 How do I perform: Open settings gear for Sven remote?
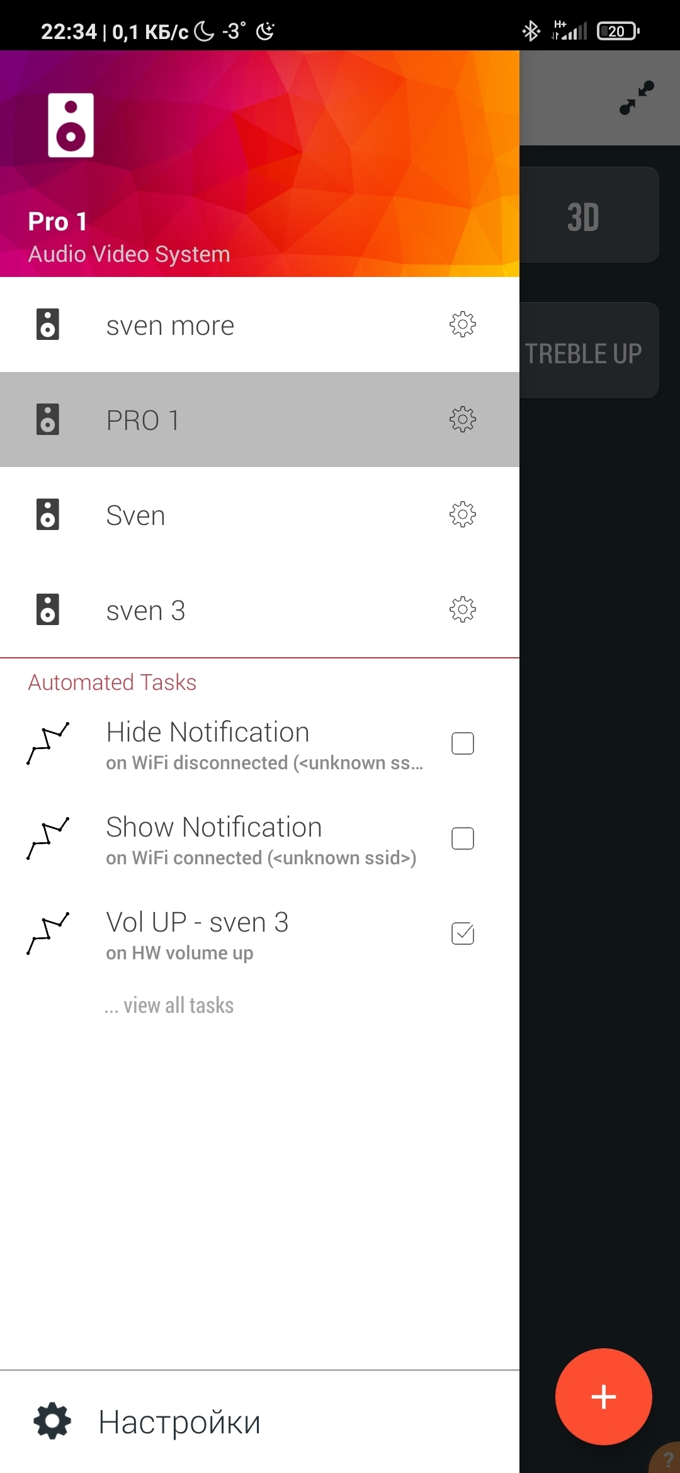pyautogui.click(x=462, y=514)
